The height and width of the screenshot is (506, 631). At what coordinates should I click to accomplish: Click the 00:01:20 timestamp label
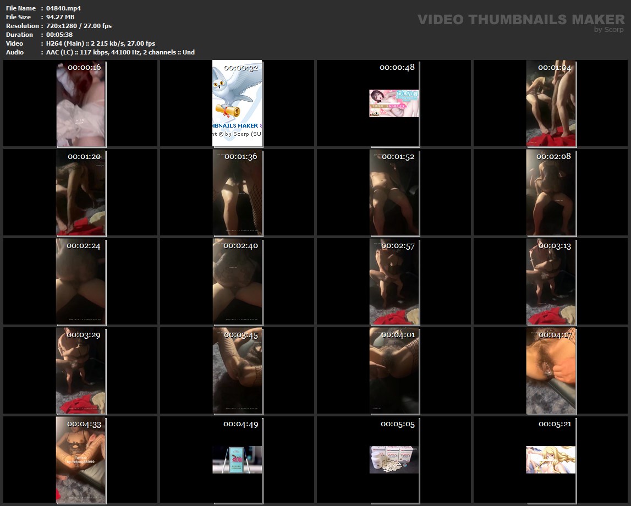pos(84,157)
